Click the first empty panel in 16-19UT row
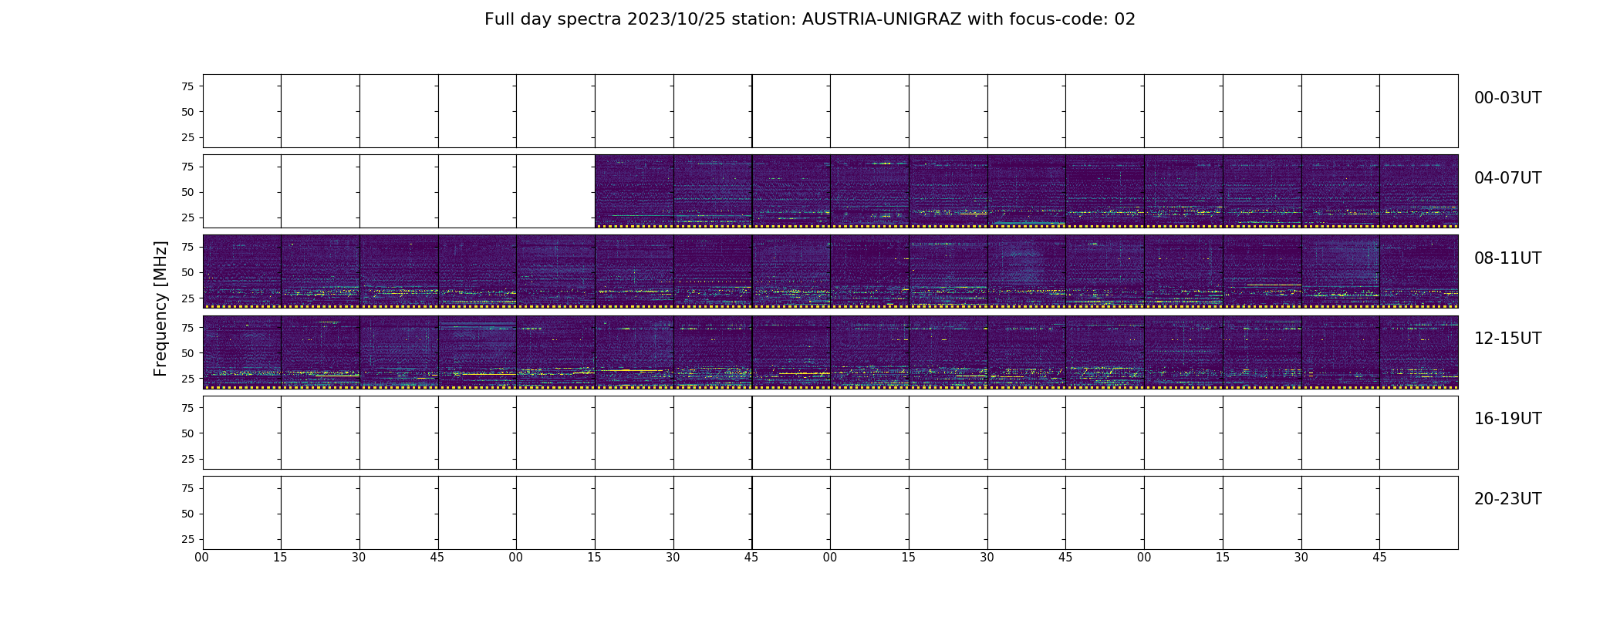This screenshot has height=617, width=1620. click(241, 433)
